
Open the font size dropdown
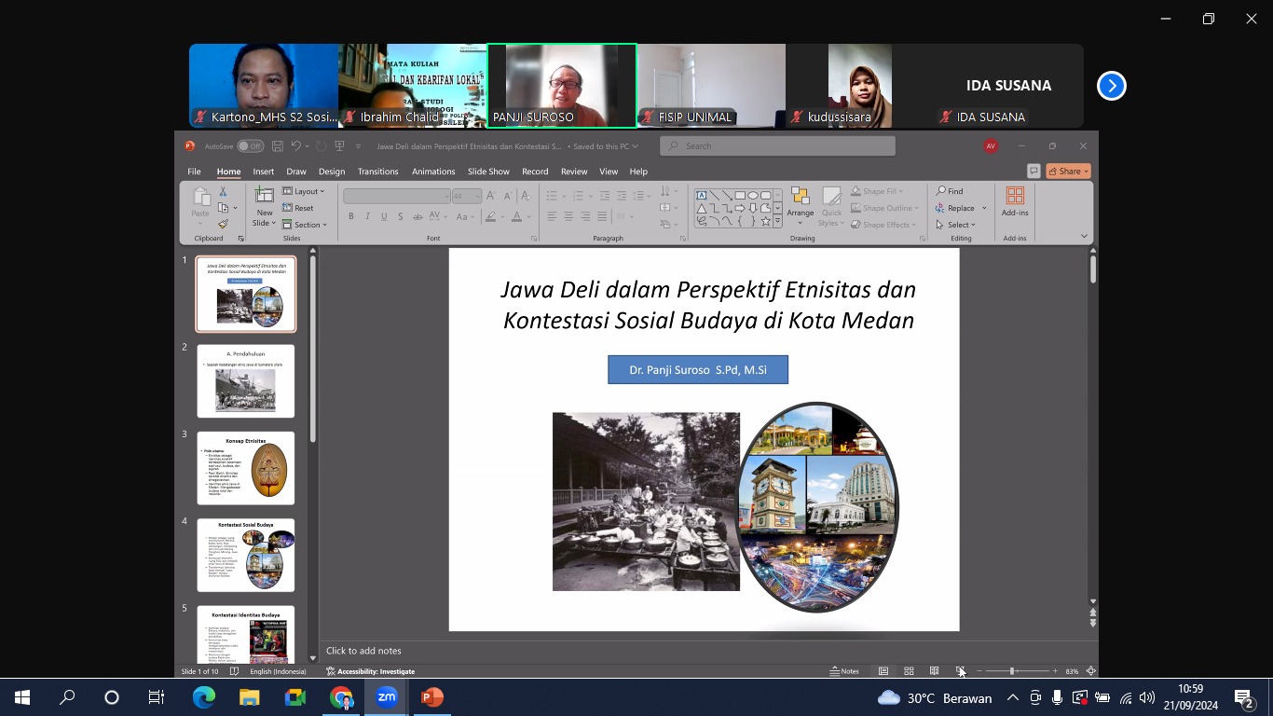click(x=478, y=196)
